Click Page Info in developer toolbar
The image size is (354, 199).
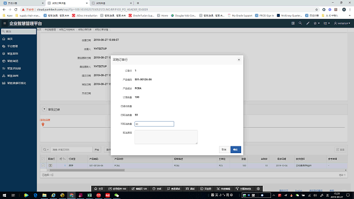click(206, 188)
